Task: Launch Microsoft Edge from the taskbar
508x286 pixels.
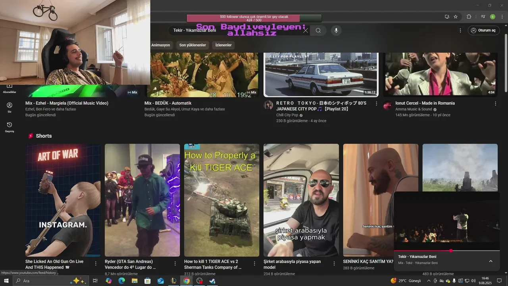Action: tap(121, 281)
